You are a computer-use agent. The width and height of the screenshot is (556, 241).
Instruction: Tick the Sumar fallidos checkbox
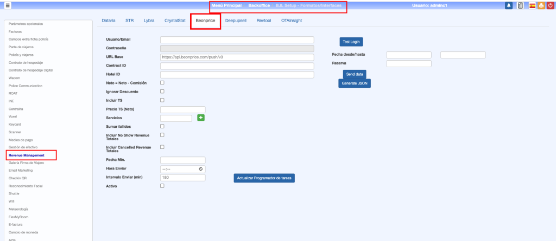[162, 126]
